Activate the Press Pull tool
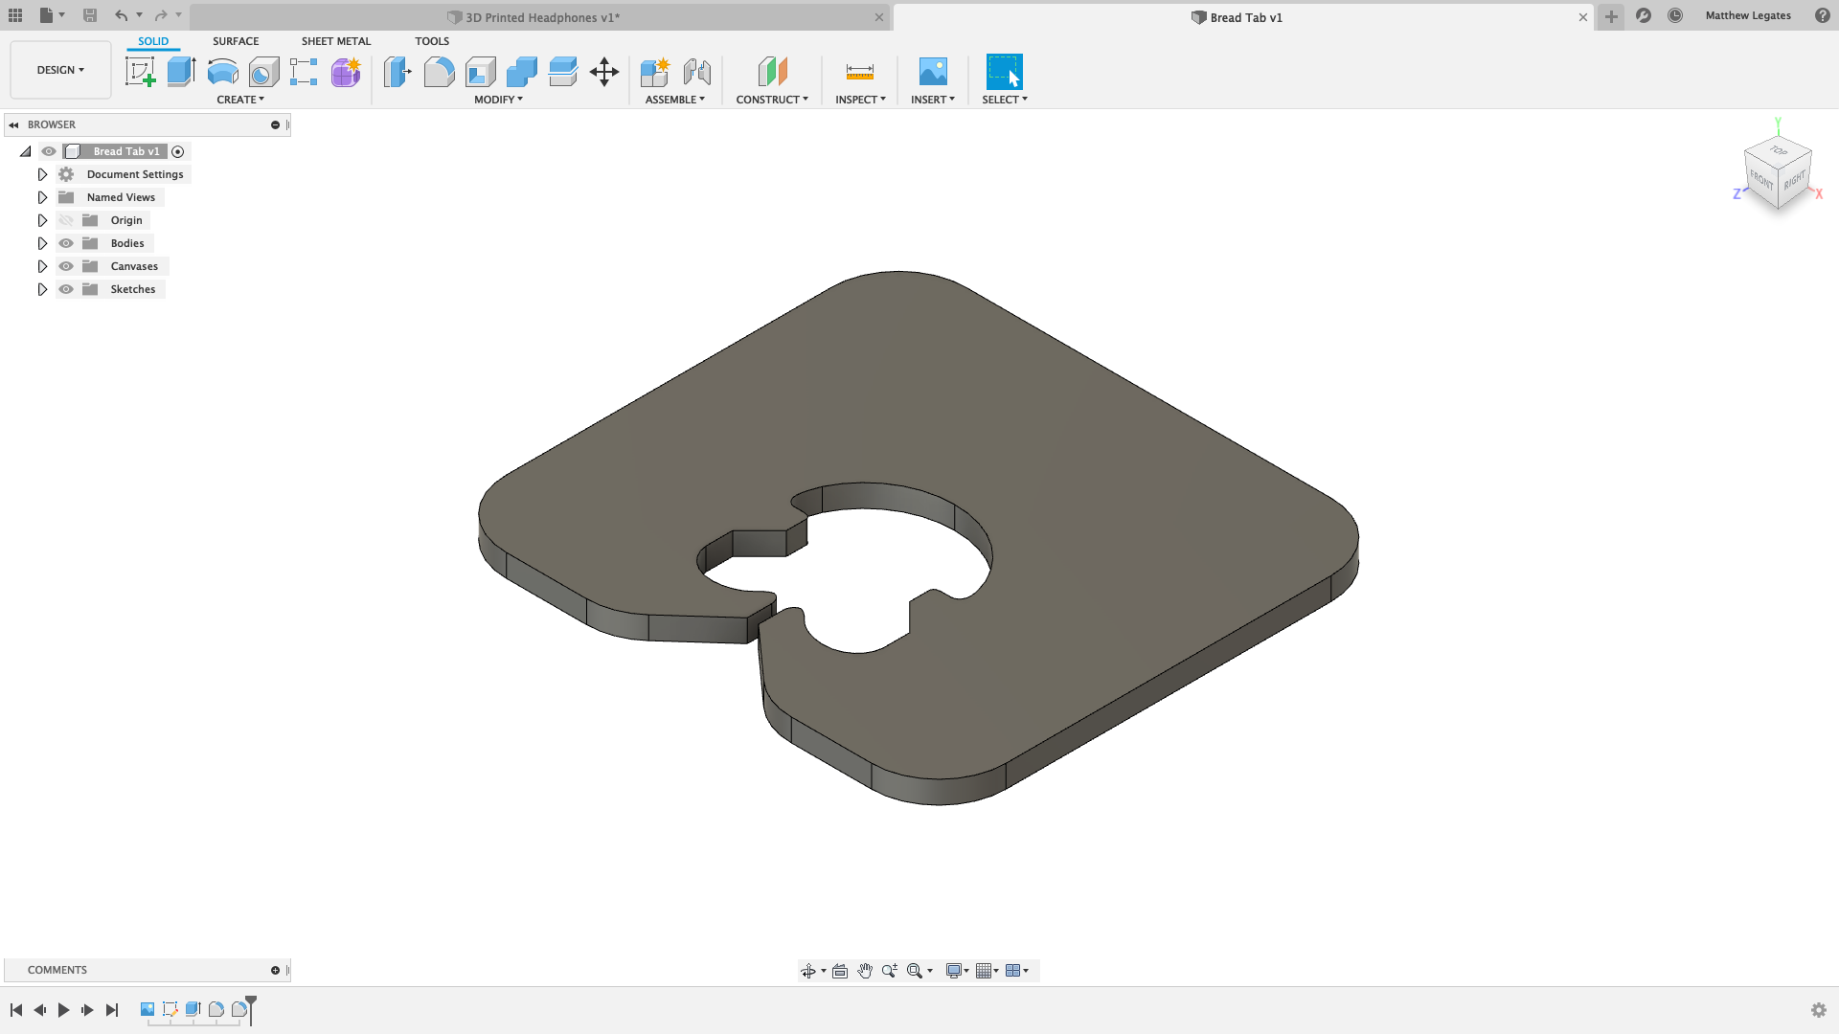Screen dimensions: 1839x1034 (397, 72)
